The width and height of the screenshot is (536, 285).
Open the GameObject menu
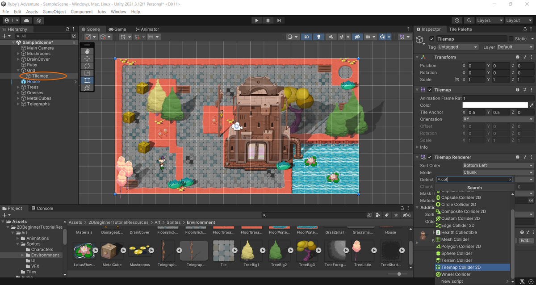pyautogui.click(x=54, y=12)
